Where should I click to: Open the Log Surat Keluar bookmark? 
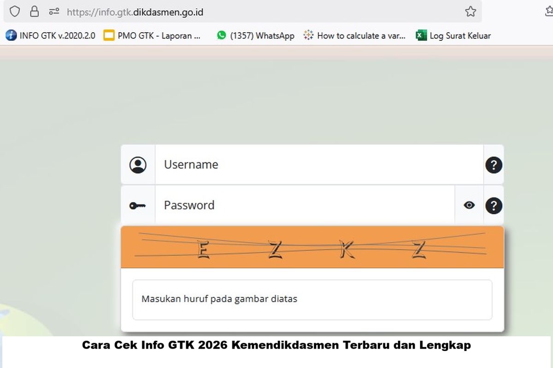click(x=453, y=35)
